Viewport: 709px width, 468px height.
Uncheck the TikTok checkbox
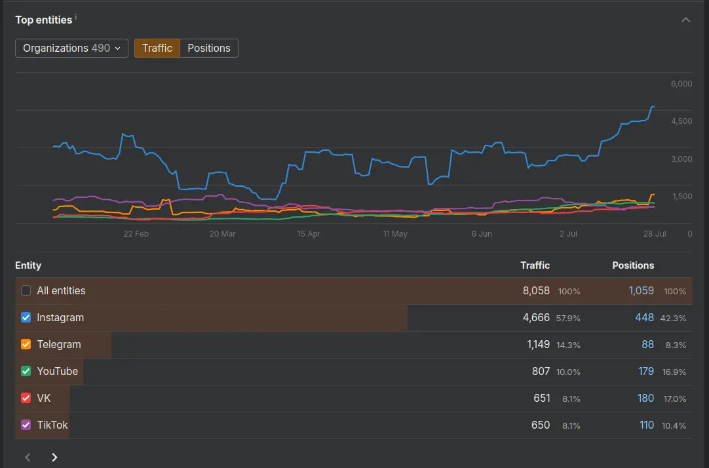[26, 425]
